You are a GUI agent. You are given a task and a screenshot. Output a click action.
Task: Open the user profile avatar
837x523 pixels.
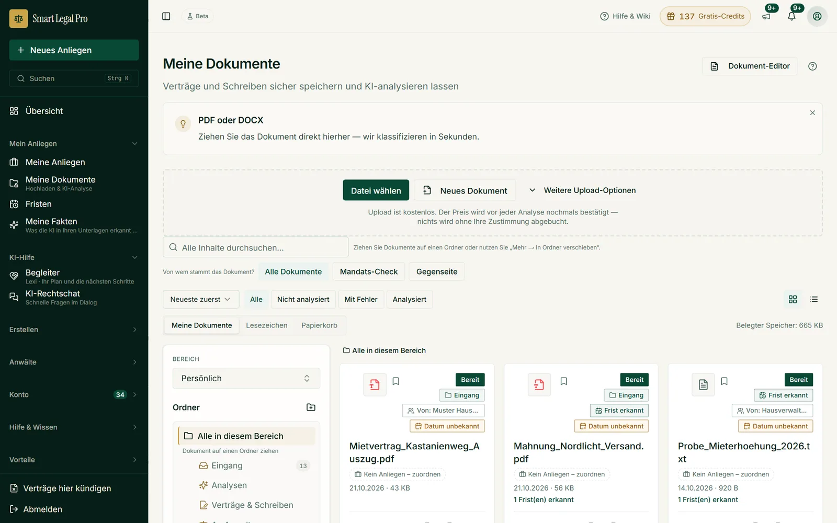(x=817, y=16)
